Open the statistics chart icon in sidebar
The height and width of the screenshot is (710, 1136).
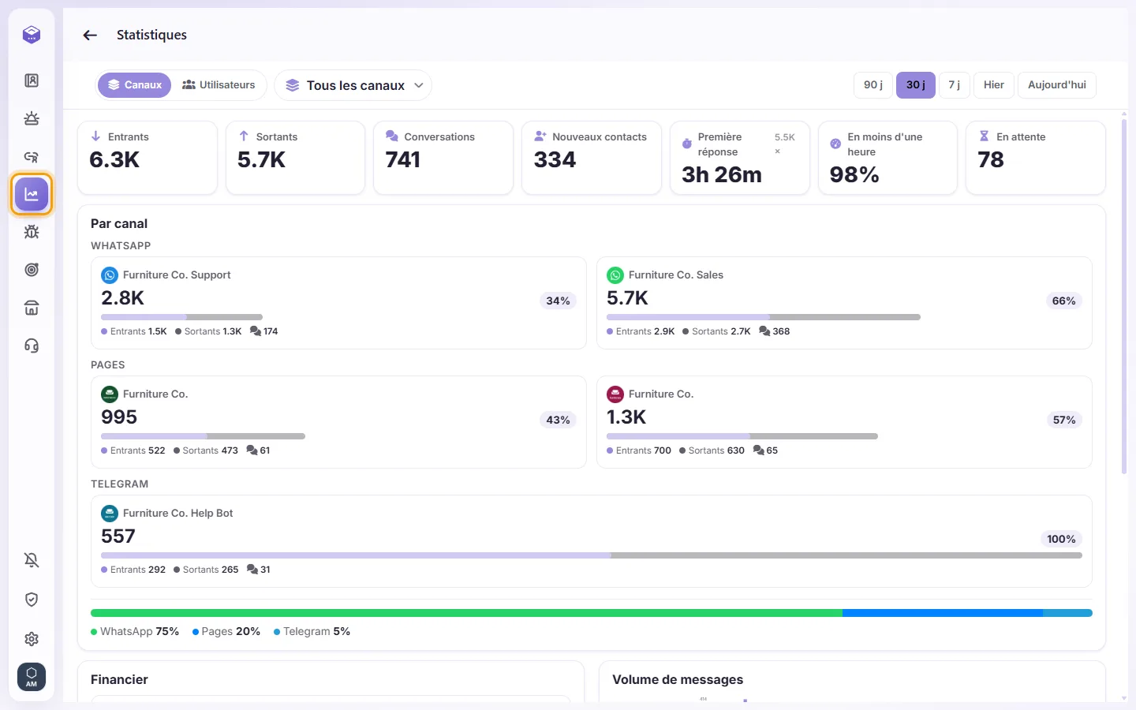(32, 194)
